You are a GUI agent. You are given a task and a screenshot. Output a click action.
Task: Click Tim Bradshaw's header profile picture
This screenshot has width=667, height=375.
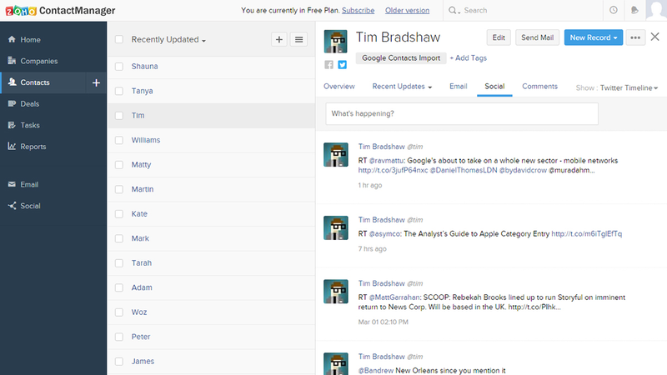pyautogui.click(x=336, y=41)
